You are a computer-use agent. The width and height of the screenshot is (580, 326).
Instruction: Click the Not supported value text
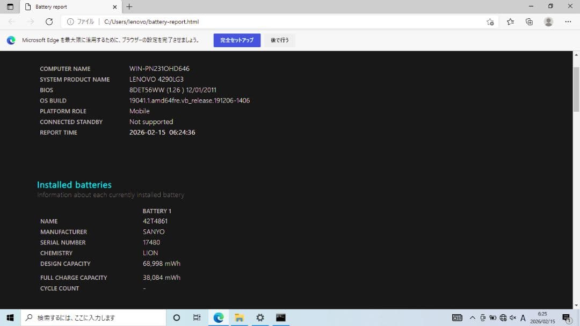(x=151, y=122)
